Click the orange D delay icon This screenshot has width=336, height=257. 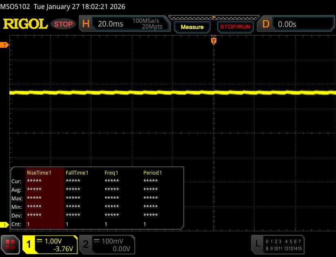tap(266, 24)
